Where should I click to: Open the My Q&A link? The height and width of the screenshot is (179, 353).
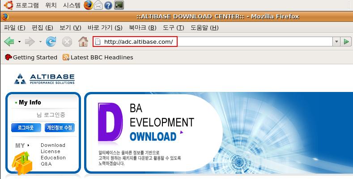(46, 164)
